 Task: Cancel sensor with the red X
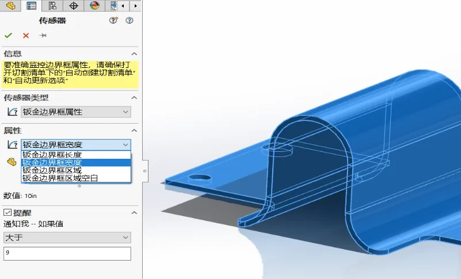(26, 36)
